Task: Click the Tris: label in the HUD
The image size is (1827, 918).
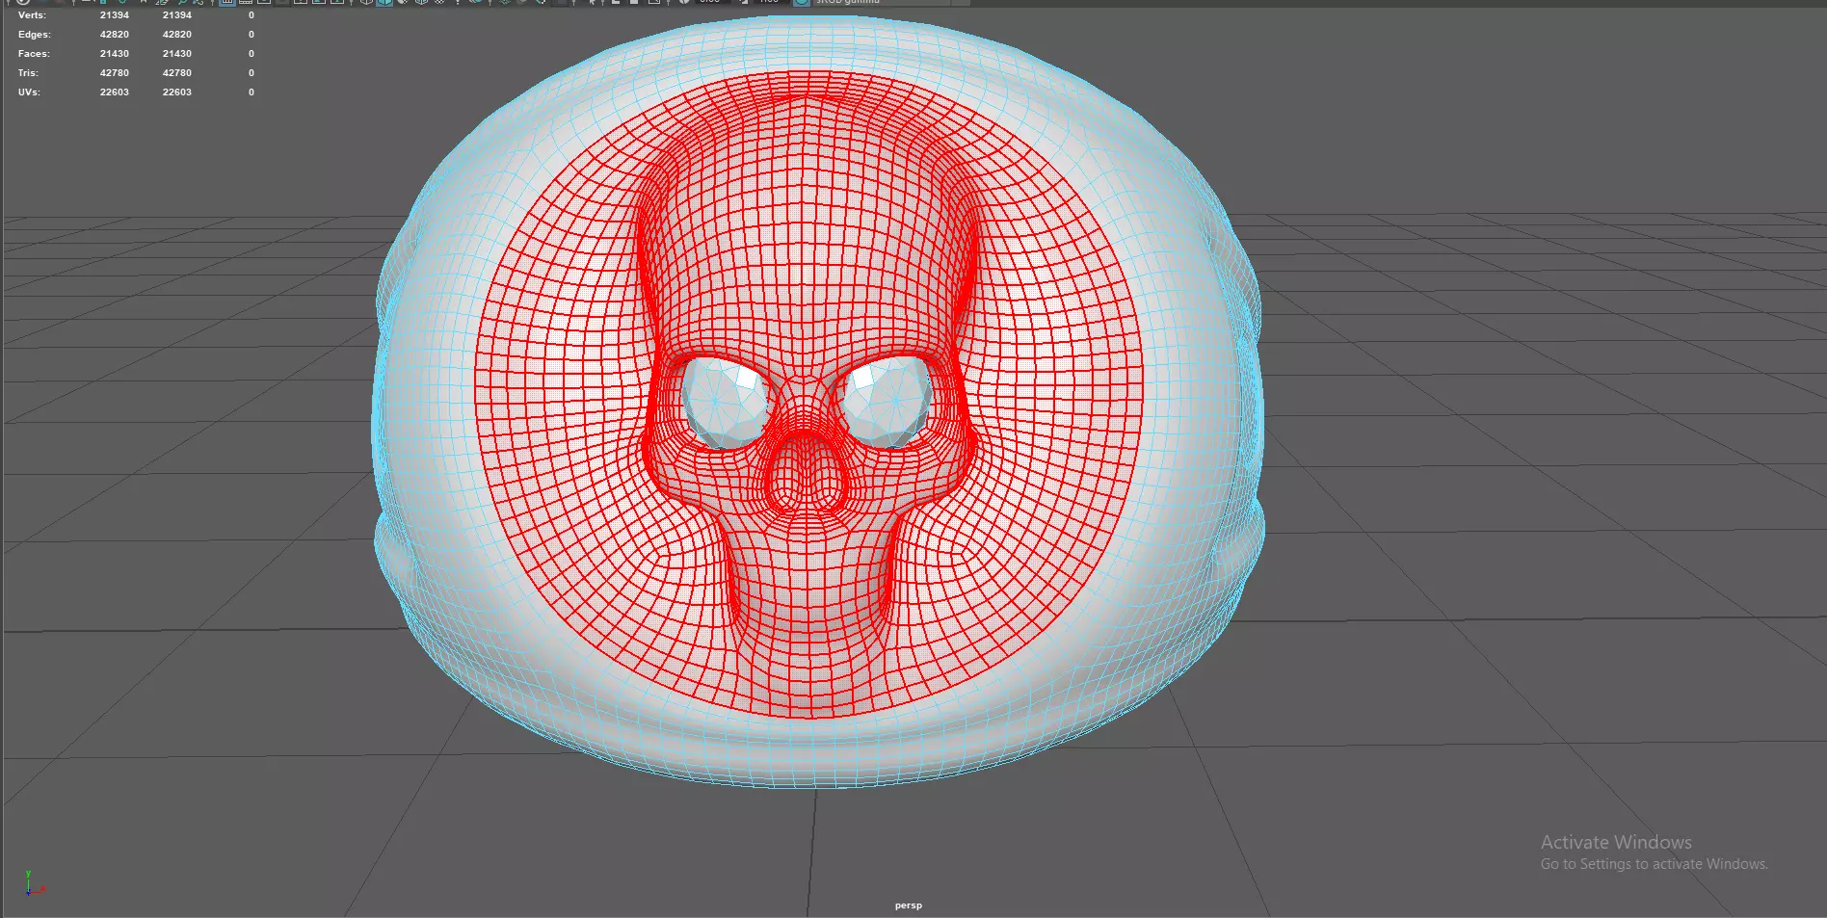Action: tap(28, 73)
